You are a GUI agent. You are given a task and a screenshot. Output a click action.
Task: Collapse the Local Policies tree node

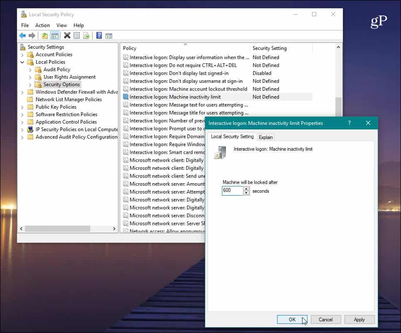point(22,62)
